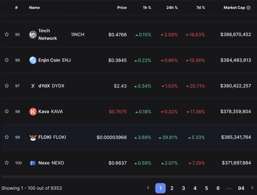Screen dimensions: 257x195
Task: Click FLOKI 1h change 3.68%
Action: click(x=143, y=137)
